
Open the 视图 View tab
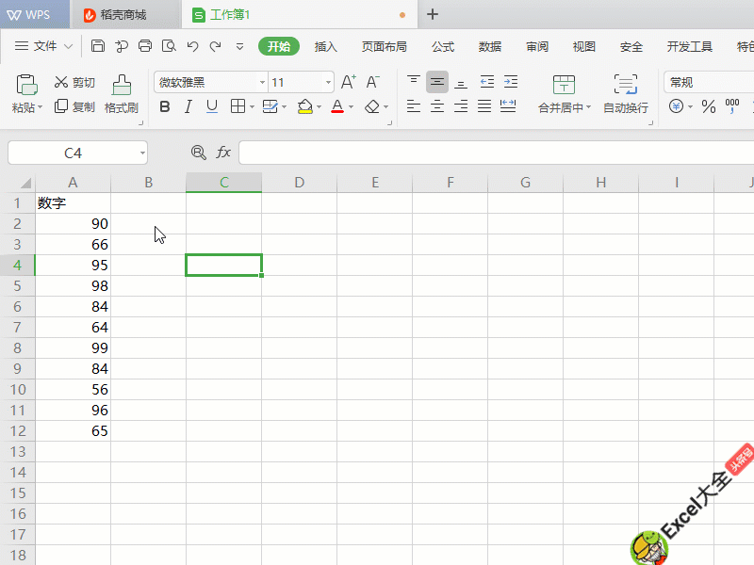pyautogui.click(x=584, y=46)
